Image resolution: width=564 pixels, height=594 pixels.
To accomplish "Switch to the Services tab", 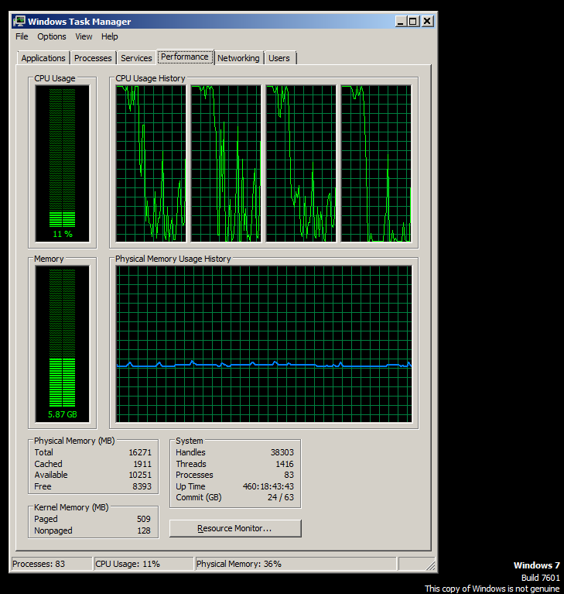I will (136, 58).
